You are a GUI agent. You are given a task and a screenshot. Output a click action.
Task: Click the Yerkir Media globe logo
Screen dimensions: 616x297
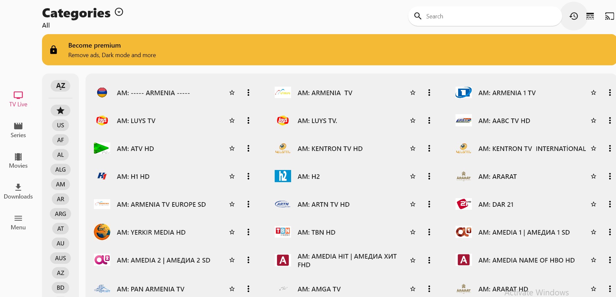tap(102, 232)
